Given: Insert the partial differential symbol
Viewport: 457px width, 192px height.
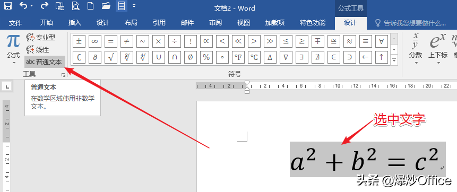Looking at the screenshot, I should (x=94, y=57).
